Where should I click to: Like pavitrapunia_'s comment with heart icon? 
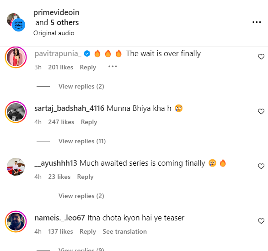point(261,57)
